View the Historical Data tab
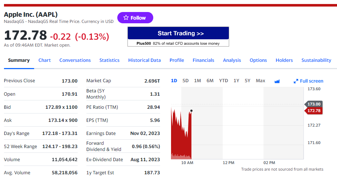337x187 pixels. [x=145, y=60]
